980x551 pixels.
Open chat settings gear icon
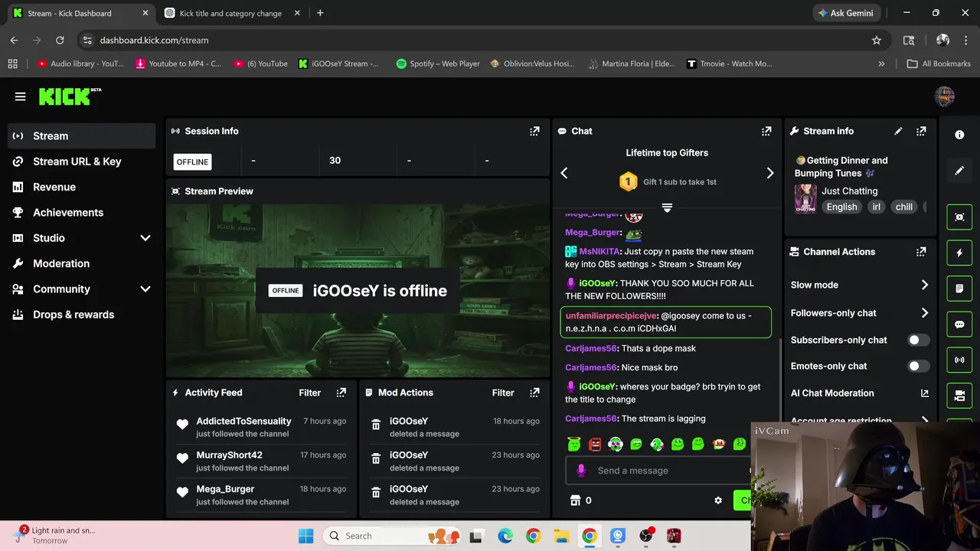pyautogui.click(x=718, y=500)
